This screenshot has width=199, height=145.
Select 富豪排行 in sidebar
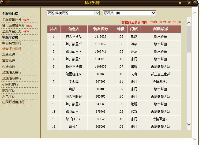[x=9, y=61]
